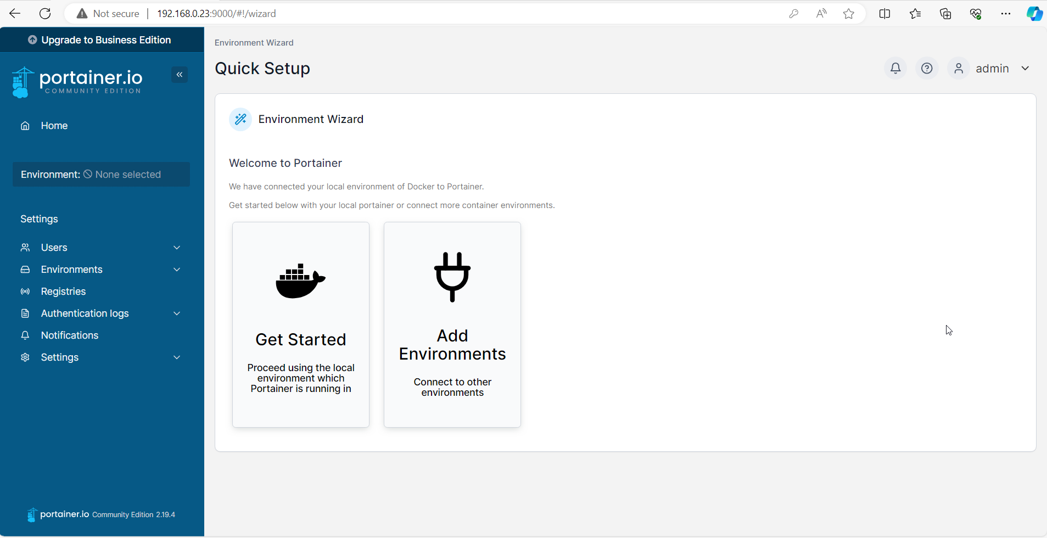Select the Docker whale Get Started icon

click(300, 281)
